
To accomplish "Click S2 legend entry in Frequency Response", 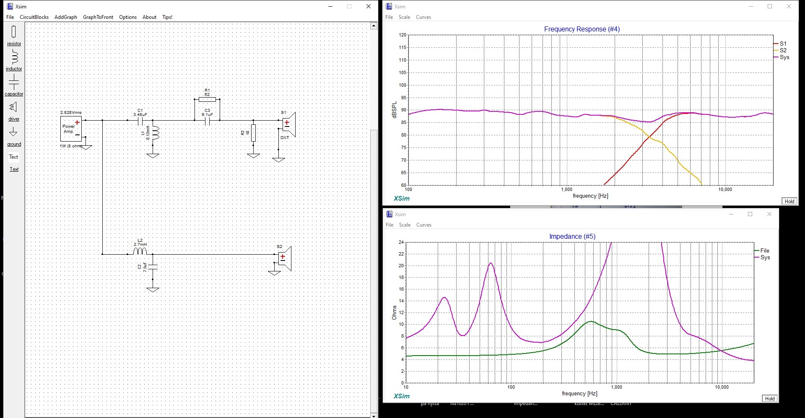I will [x=780, y=50].
